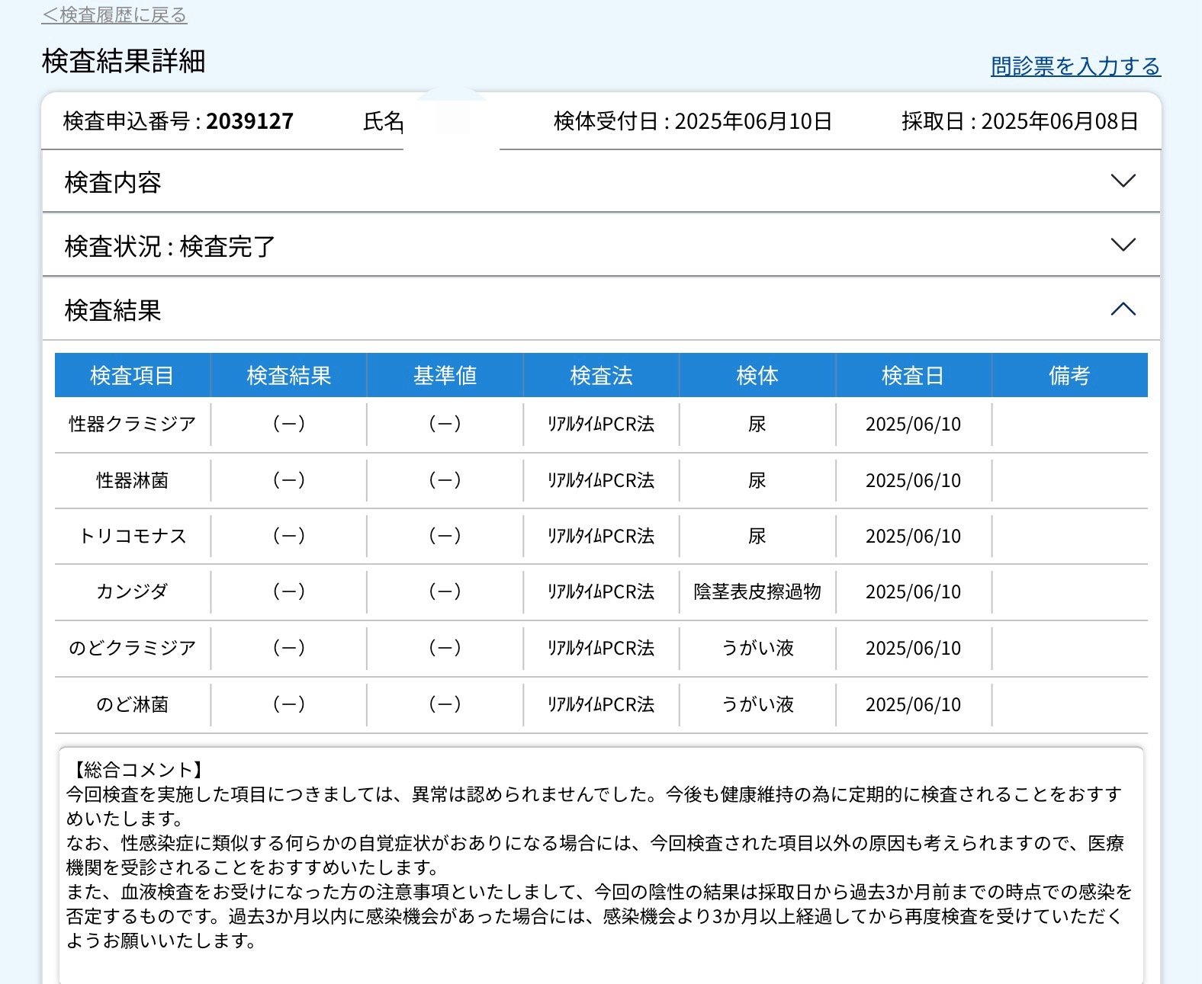Screen dimensions: 1202x984
Task: Go back via 検査履歴に戻る link
Action: tap(114, 15)
